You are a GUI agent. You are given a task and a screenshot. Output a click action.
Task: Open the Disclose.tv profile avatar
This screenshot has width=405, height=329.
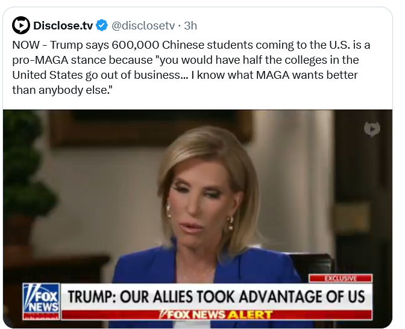point(21,25)
